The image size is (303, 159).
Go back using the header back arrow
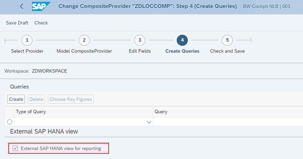click(x=22, y=6)
